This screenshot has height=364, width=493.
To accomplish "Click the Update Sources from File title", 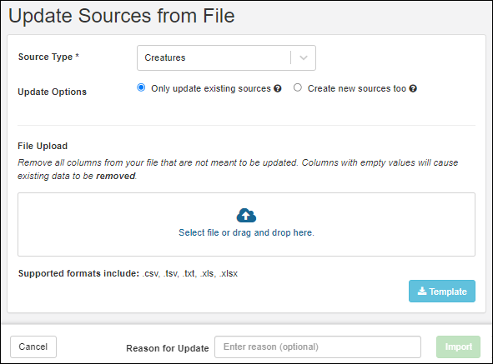I will [x=122, y=16].
